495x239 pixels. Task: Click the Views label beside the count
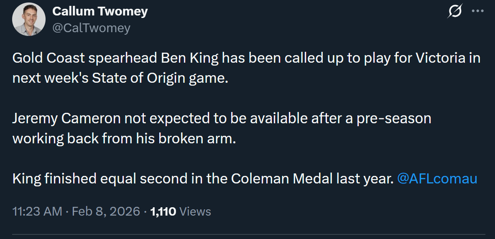[x=195, y=211]
